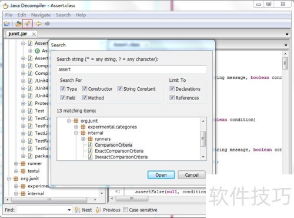Open the Search menu

(x=63, y=15)
